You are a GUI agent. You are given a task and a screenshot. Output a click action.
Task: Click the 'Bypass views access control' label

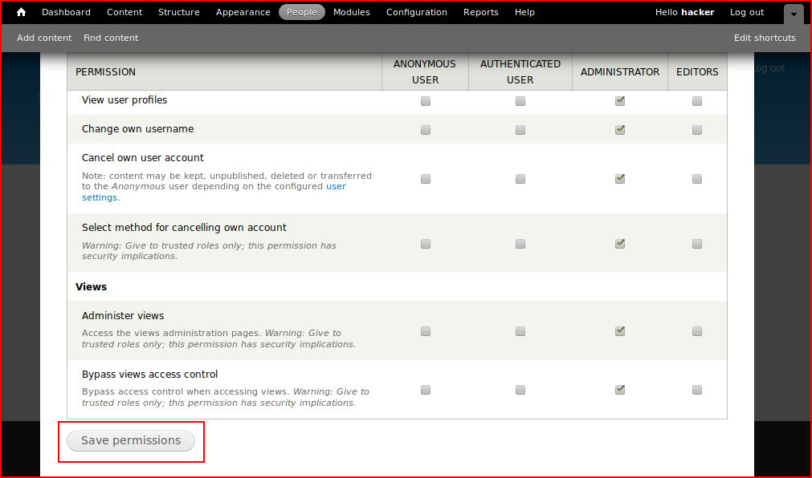point(149,374)
